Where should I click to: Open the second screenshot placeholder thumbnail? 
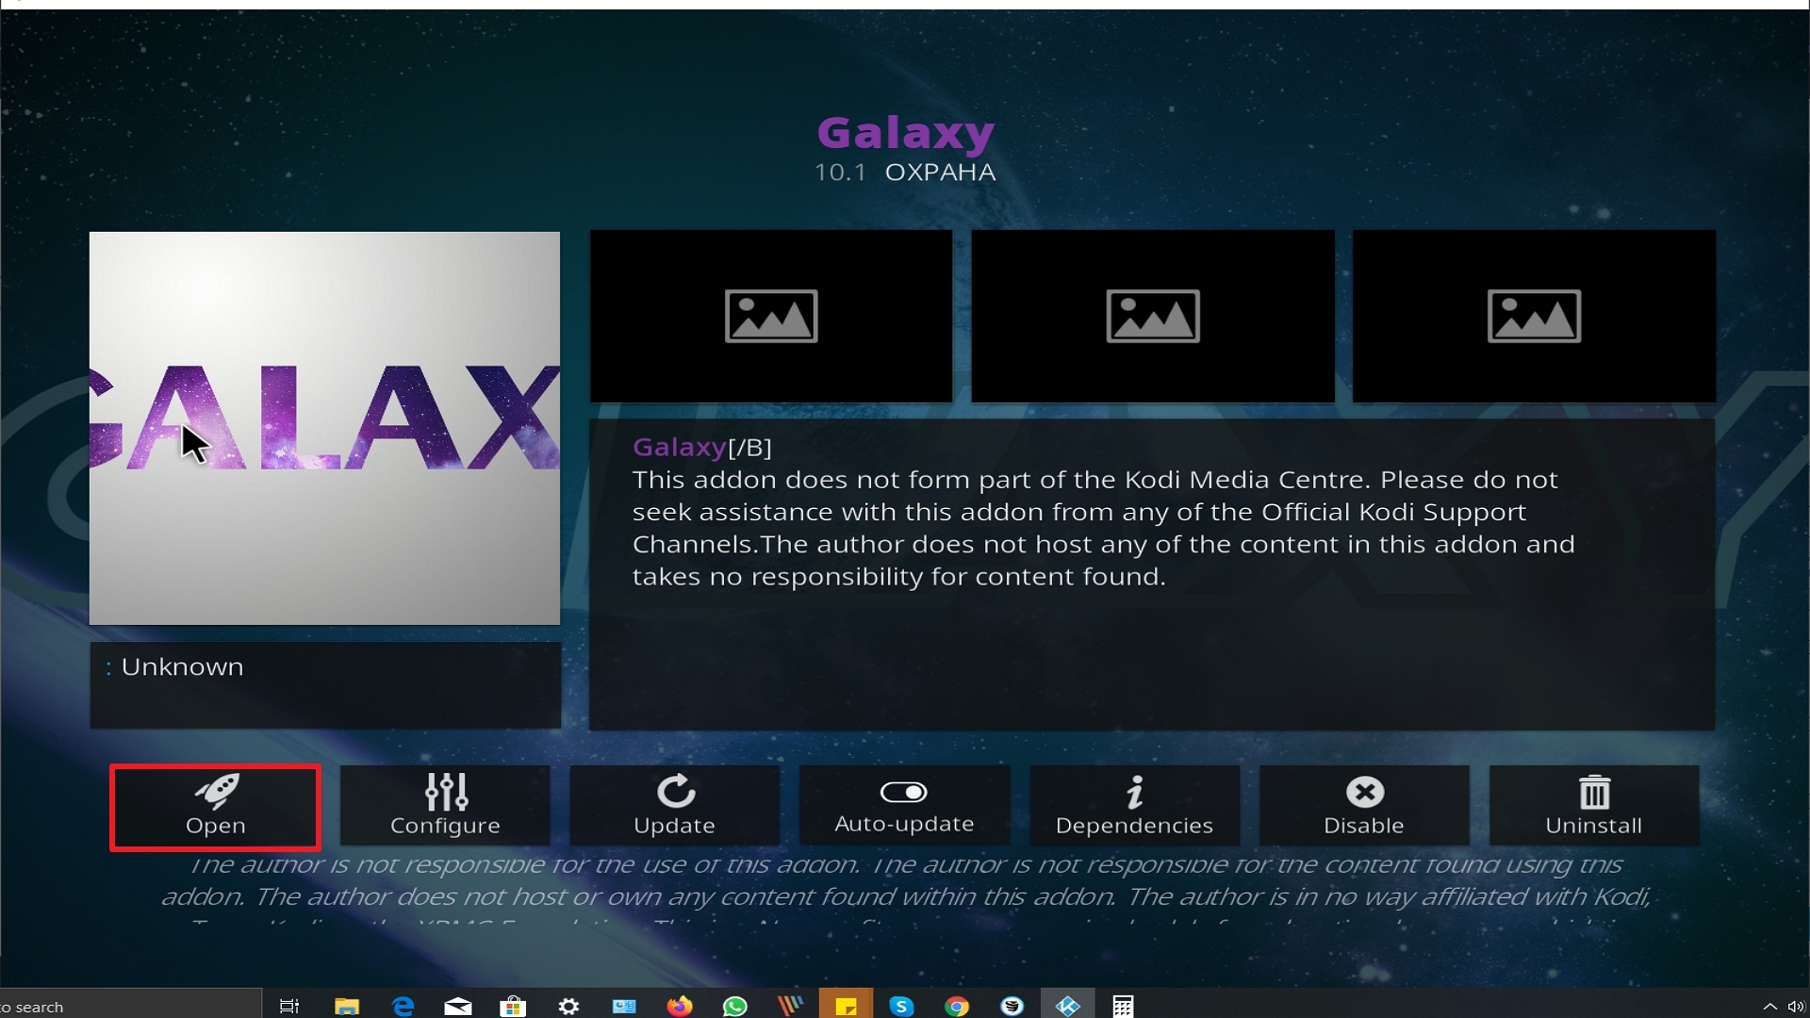(1153, 317)
